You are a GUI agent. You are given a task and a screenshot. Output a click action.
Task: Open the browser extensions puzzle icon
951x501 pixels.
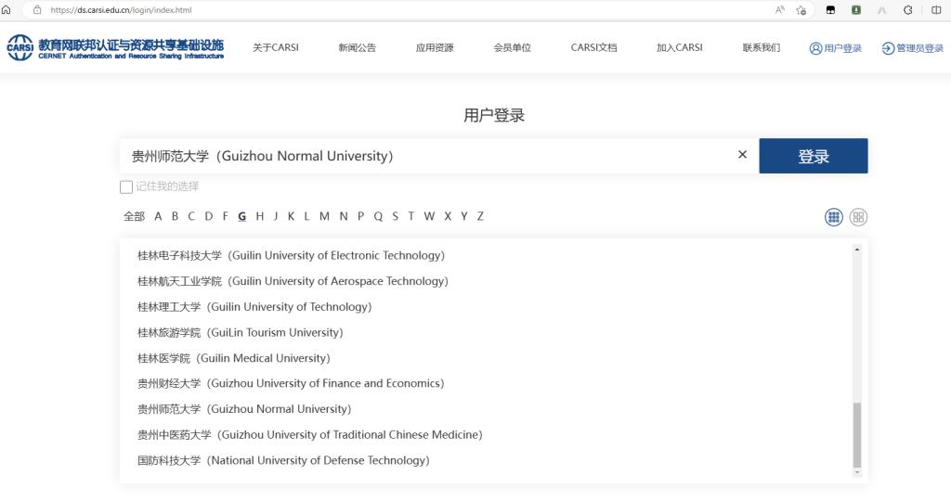908,9
